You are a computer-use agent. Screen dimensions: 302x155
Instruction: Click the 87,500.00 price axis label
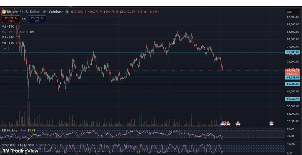point(293,17)
